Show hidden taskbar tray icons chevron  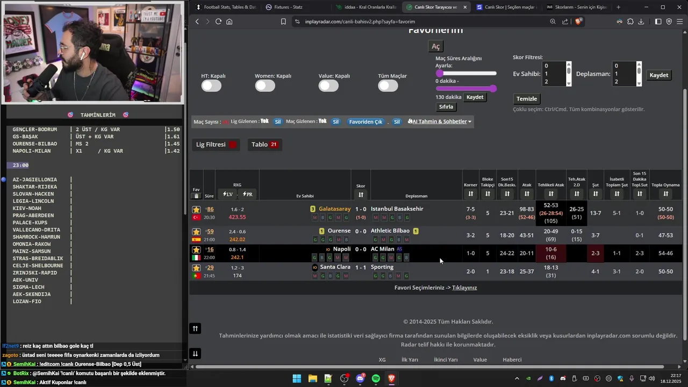(x=517, y=379)
